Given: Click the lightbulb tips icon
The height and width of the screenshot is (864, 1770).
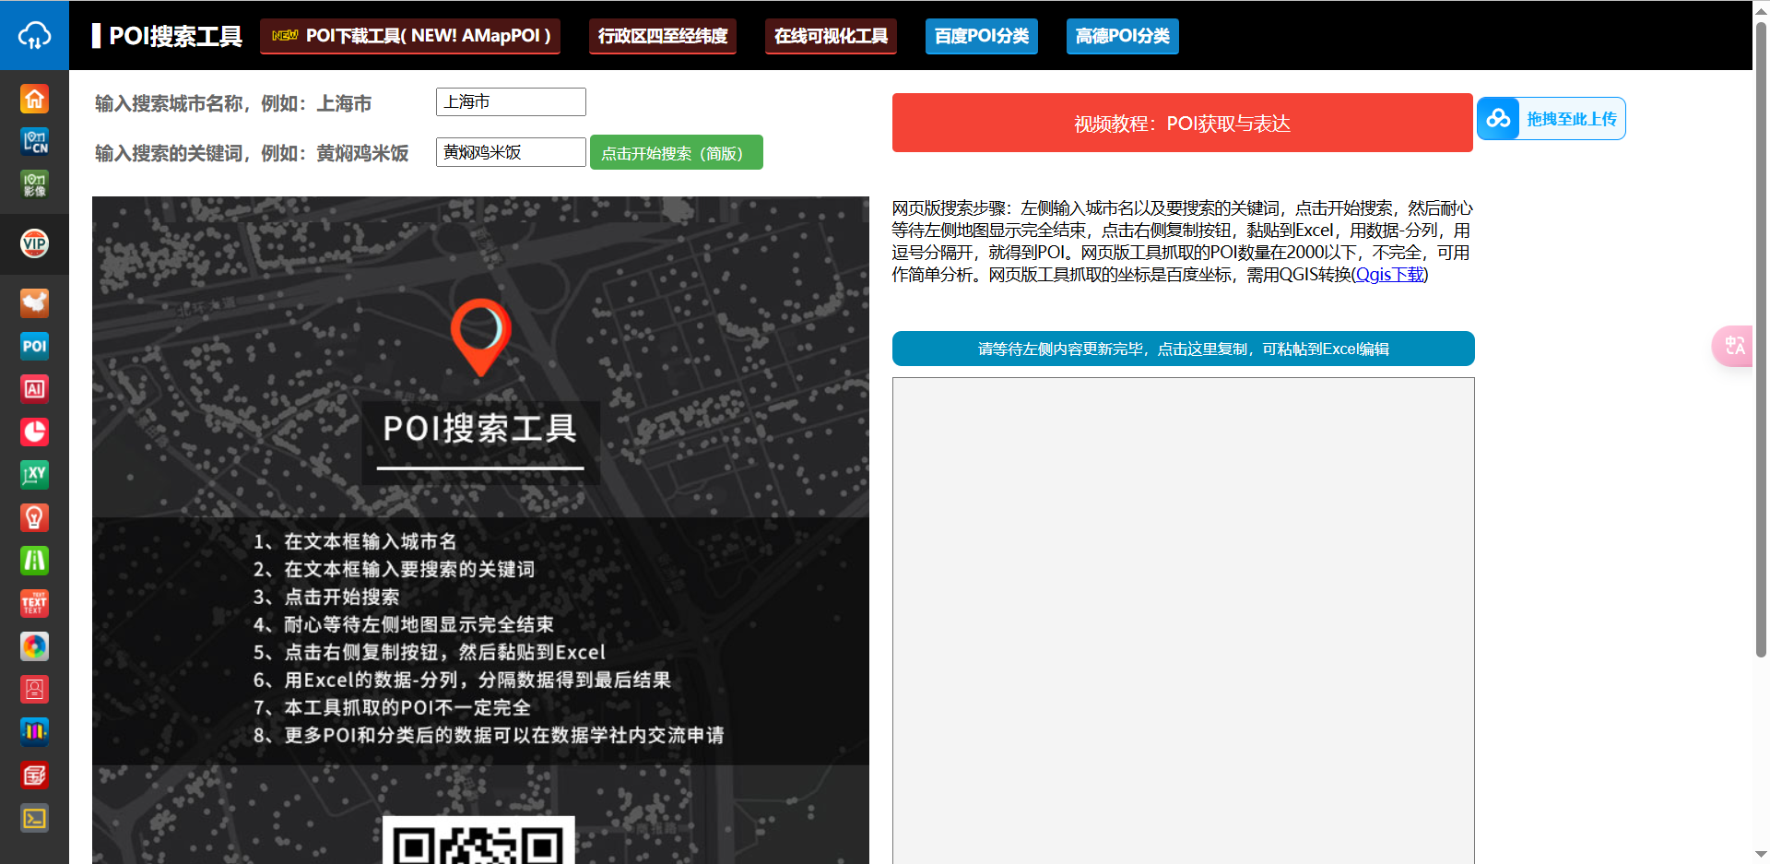Looking at the screenshot, I should coord(34,517).
